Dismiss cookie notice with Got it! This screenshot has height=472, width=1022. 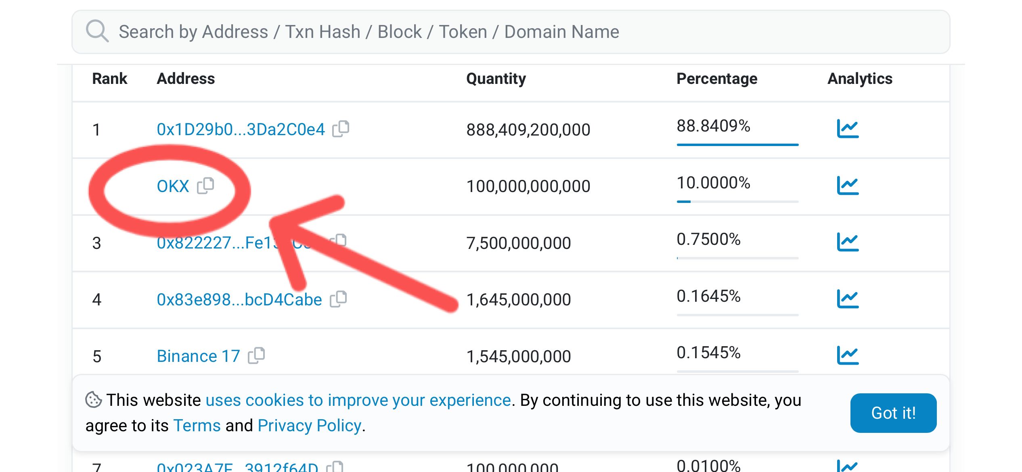pyautogui.click(x=893, y=413)
